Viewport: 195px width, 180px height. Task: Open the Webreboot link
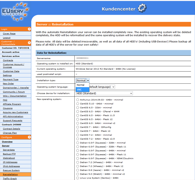pyautogui.click(x=9, y=158)
